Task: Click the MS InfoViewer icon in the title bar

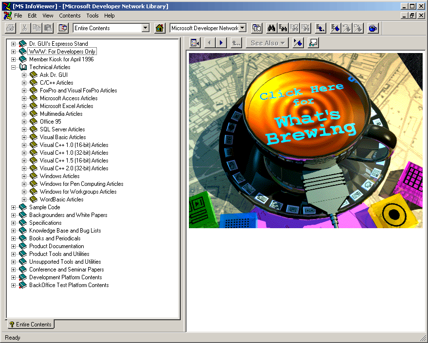Action: 7,6
